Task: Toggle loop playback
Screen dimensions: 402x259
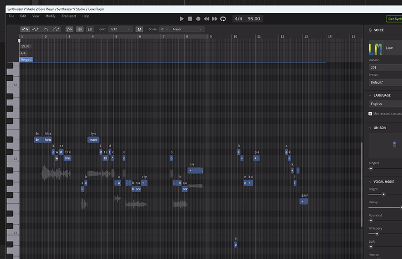Action: pyautogui.click(x=223, y=19)
